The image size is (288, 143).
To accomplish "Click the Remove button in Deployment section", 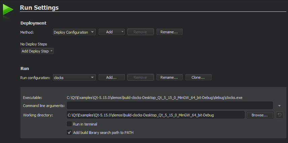I will pos(140,32).
